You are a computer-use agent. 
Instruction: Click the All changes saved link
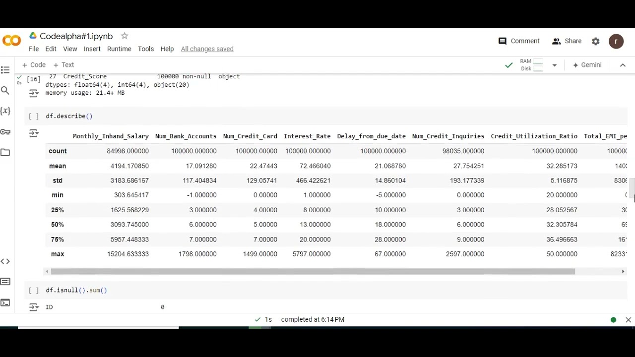(x=207, y=49)
